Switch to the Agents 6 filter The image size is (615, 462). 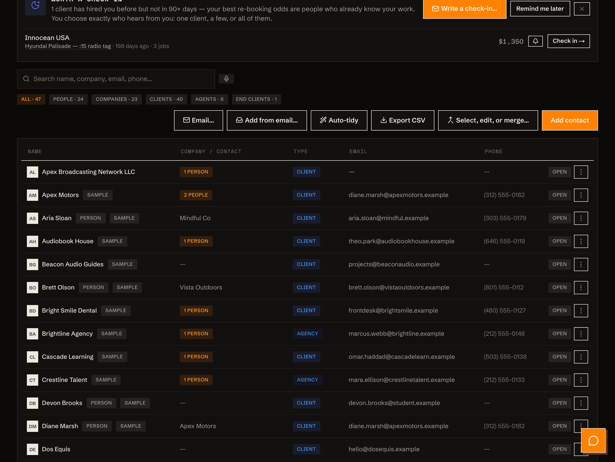(x=209, y=99)
